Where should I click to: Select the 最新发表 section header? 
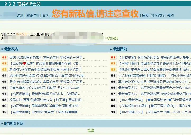[11, 49]
